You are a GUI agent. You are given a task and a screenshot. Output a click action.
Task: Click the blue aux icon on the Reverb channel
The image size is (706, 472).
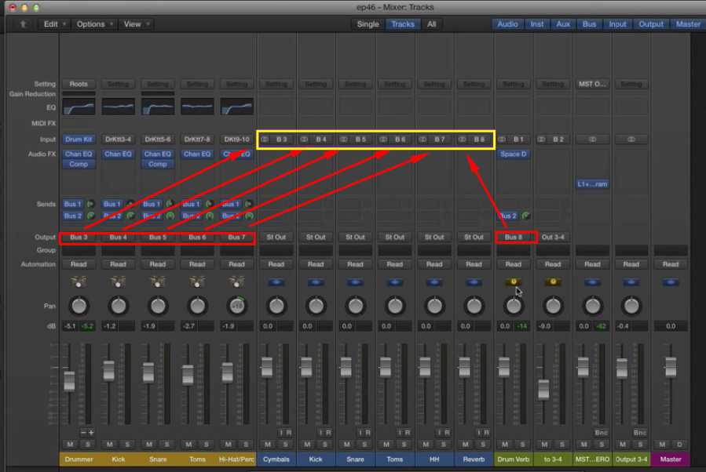(x=474, y=282)
